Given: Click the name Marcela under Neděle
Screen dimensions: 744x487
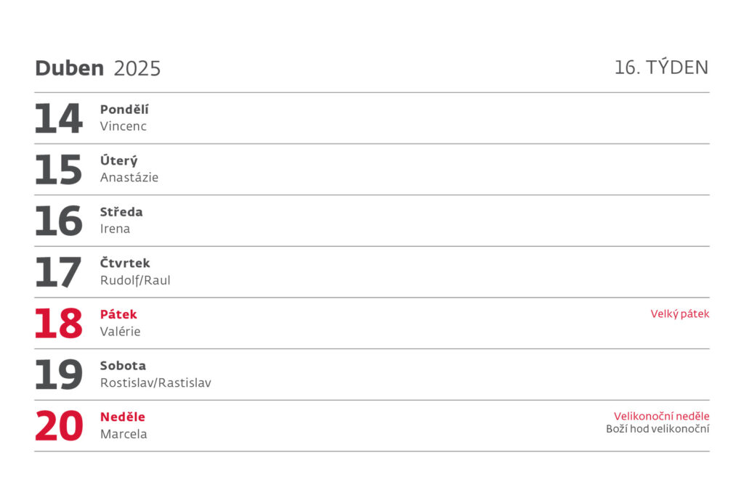Looking at the screenshot, I should [x=124, y=434].
